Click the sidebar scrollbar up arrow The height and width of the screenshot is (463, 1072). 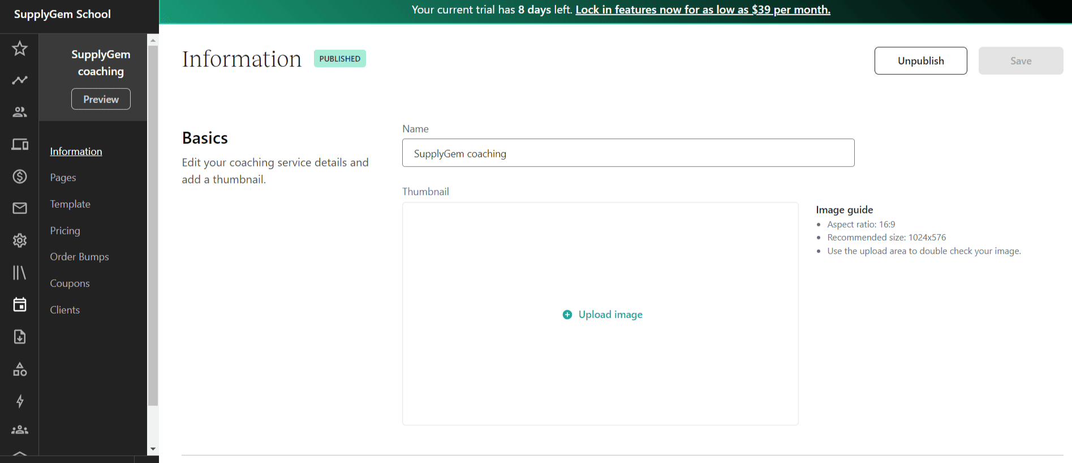pos(153,40)
